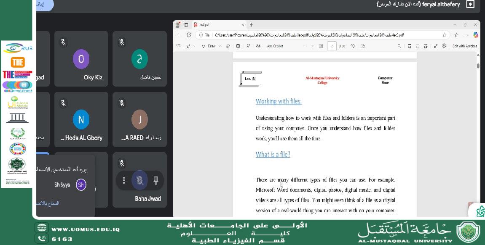Click the PDF page number field
This screenshot has height=245, width=485.
tap(332, 46)
